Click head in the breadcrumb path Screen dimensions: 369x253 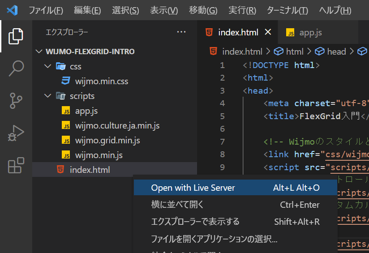336,51
